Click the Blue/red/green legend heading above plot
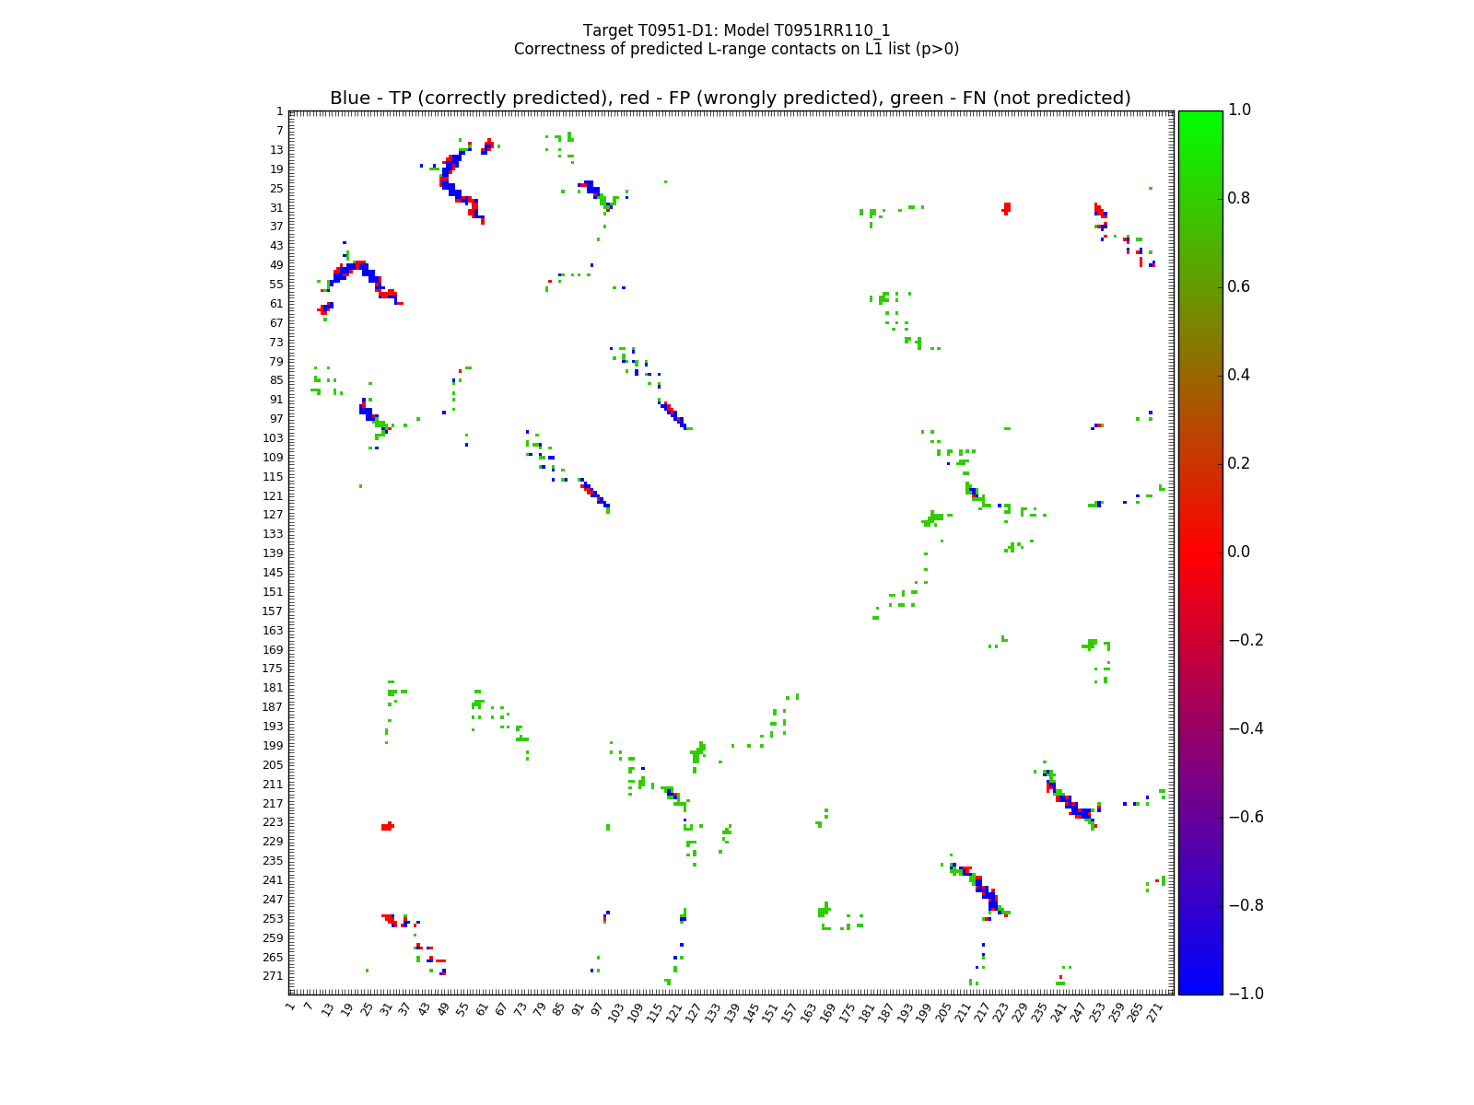The height and width of the screenshot is (1105, 1474). (730, 99)
